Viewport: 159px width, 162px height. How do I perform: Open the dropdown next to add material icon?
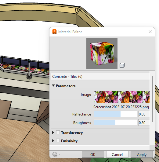[x=60, y=154]
